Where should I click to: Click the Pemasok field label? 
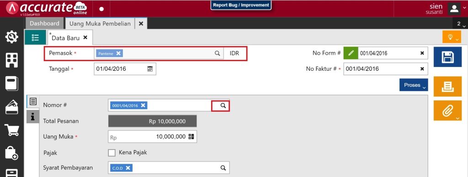61,53
